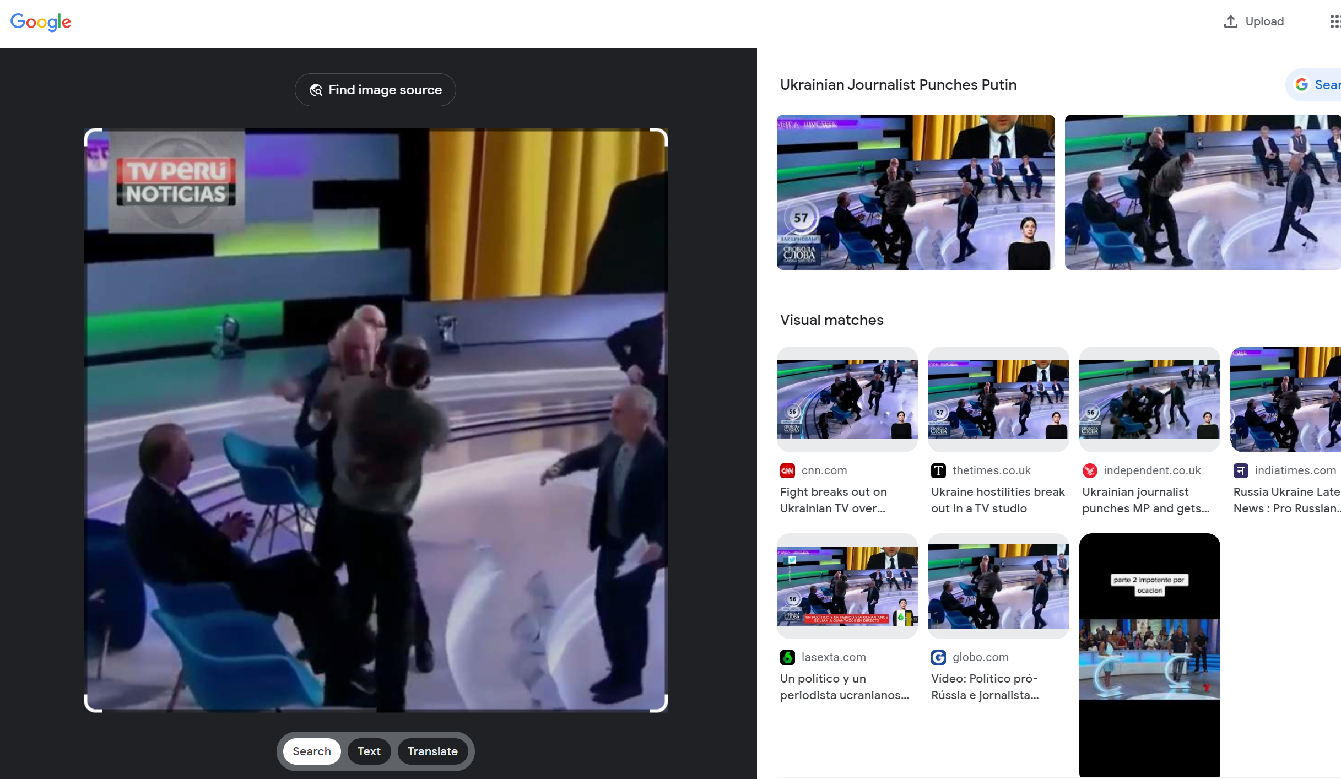The width and height of the screenshot is (1341, 779).
Task: Click the Google logo
Action: tap(41, 22)
